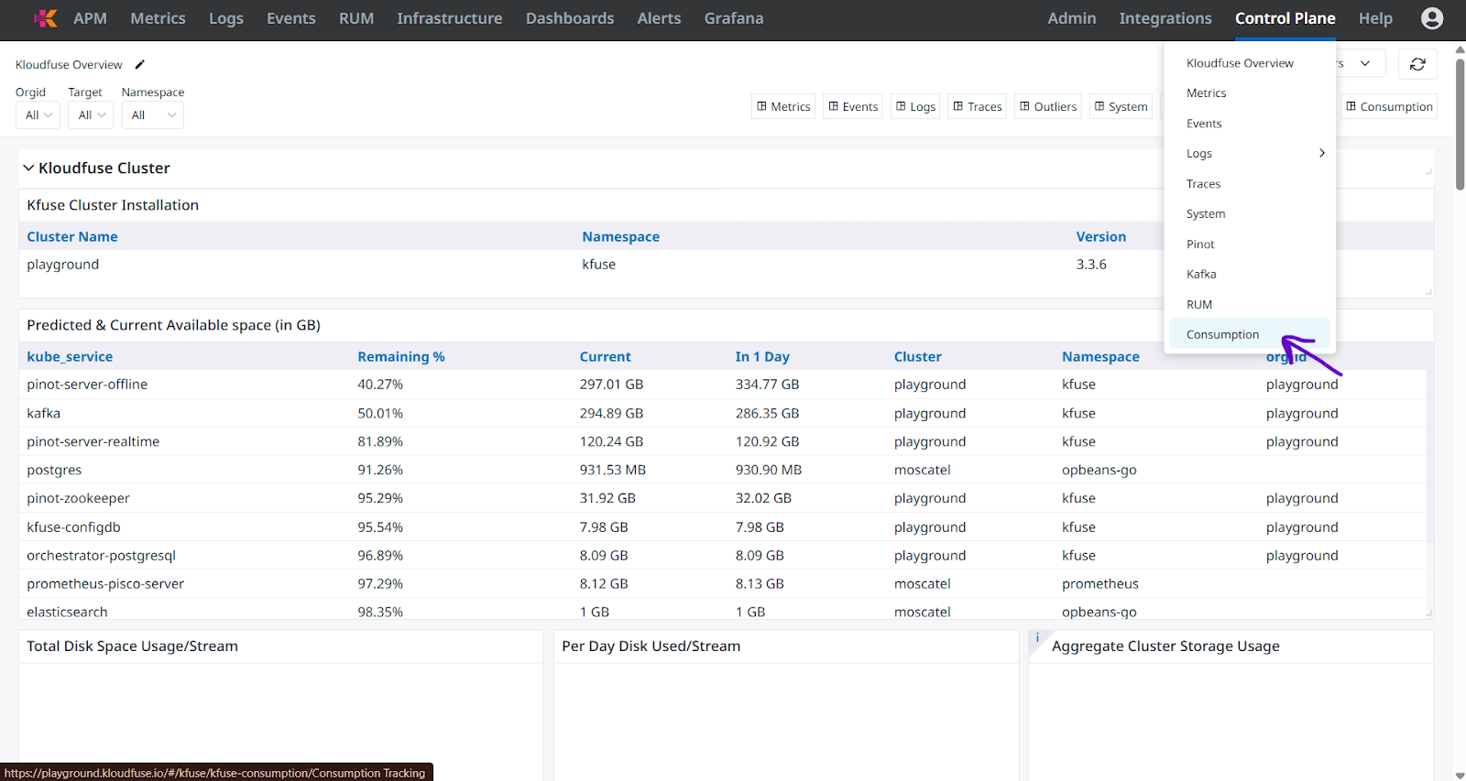The width and height of the screenshot is (1466, 781).
Task: Click the pinot-zookeeper row name
Action: (x=78, y=499)
